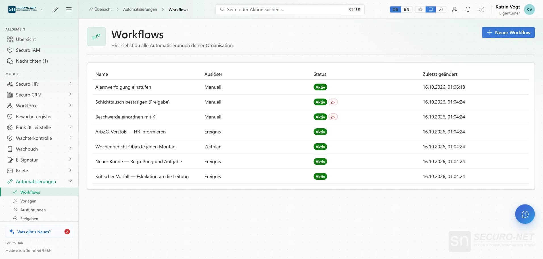This screenshot has width=543, height=259.
Task: Open the help question mark icon
Action: (482, 9)
